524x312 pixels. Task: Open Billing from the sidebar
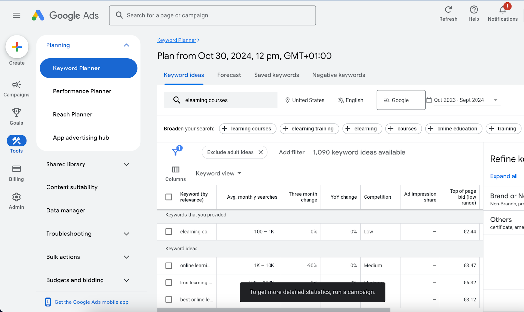coord(16,173)
